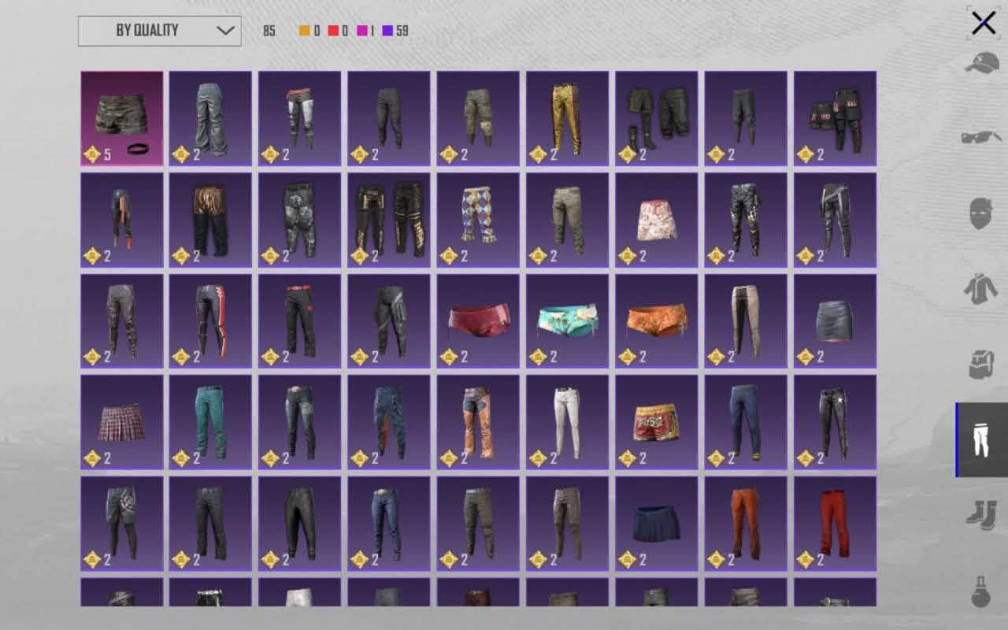Switch to the glasses category
This screenshot has width=1008, height=630.
pos(981,138)
